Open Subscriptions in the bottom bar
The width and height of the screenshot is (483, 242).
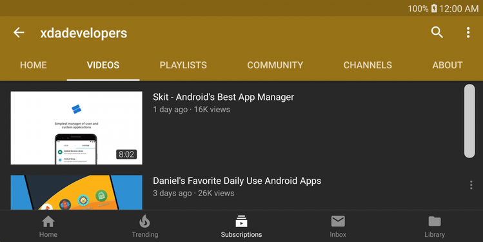(241, 227)
